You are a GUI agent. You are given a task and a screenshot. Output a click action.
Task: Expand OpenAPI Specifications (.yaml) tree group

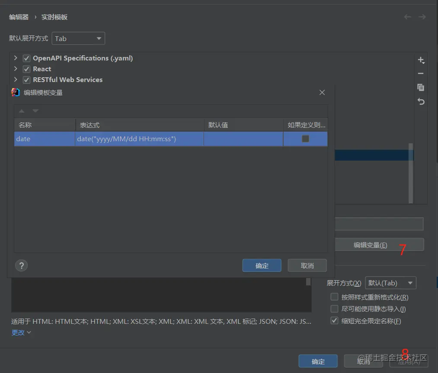(x=16, y=58)
